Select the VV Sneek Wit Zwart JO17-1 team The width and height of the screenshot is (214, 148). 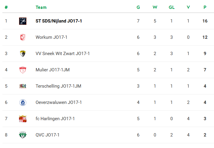coord(62,54)
